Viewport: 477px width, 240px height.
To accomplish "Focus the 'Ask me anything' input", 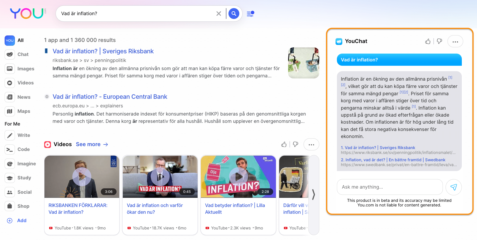I will pos(390,187).
